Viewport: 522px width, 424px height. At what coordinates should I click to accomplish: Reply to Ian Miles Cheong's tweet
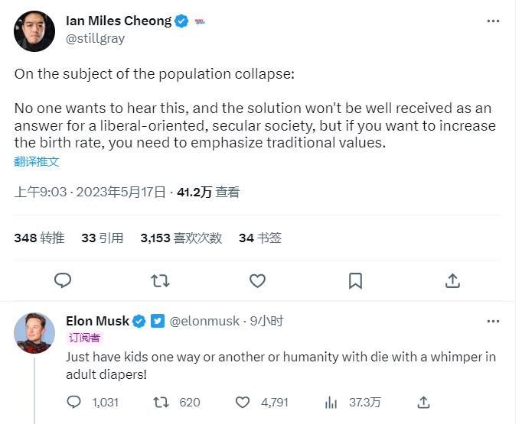click(x=63, y=281)
